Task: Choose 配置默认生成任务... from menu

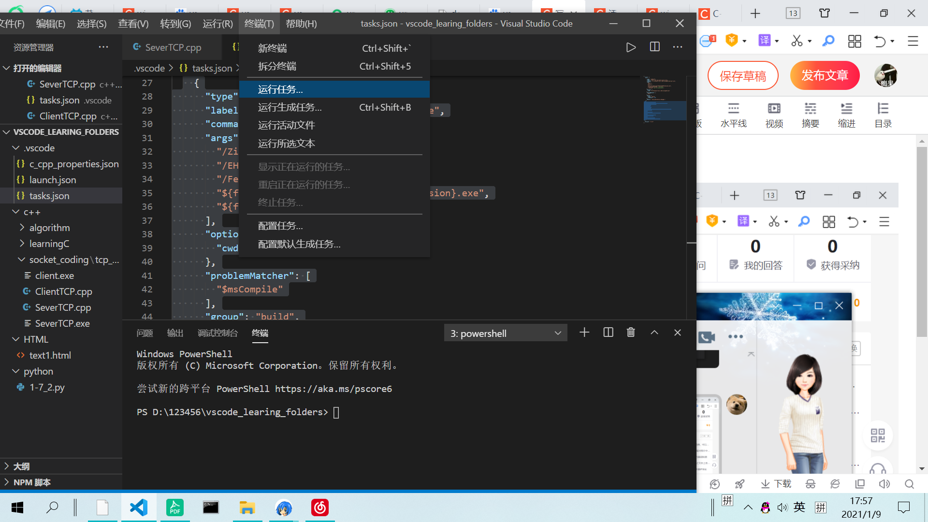Action: pyautogui.click(x=299, y=244)
